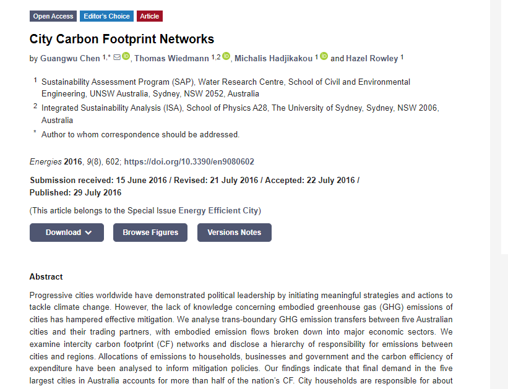Screen dimensions: 508x389
Task: Click the Browse Figures button
Action: (150, 233)
